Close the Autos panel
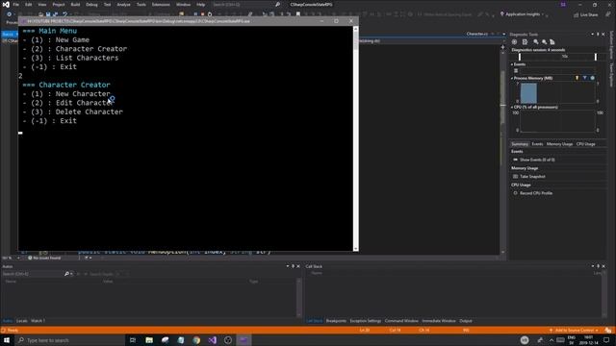This screenshot has width=616, height=346. [298, 266]
